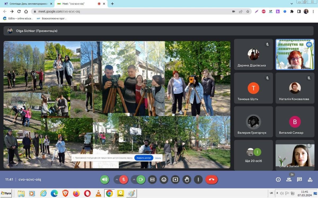
Task: Open the participants list panel
Action: (x=289, y=180)
